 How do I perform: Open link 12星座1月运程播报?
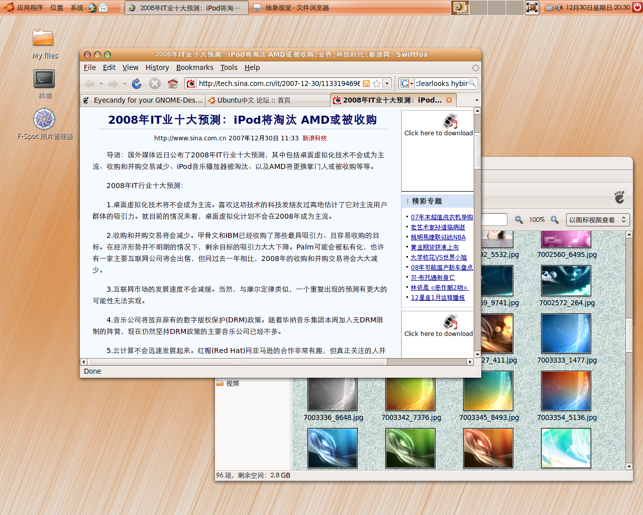point(438,298)
